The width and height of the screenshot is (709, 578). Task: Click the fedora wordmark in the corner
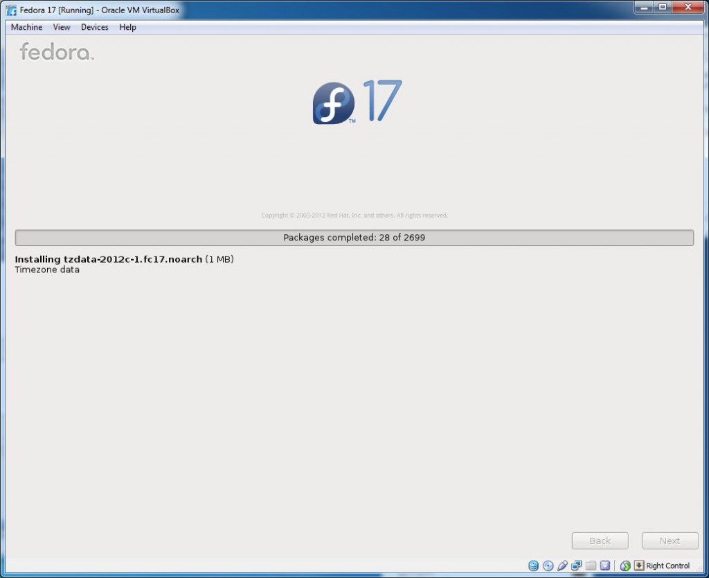(57, 51)
